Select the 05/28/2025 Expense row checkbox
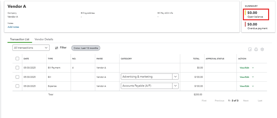The image size is (277, 118). 17,86
